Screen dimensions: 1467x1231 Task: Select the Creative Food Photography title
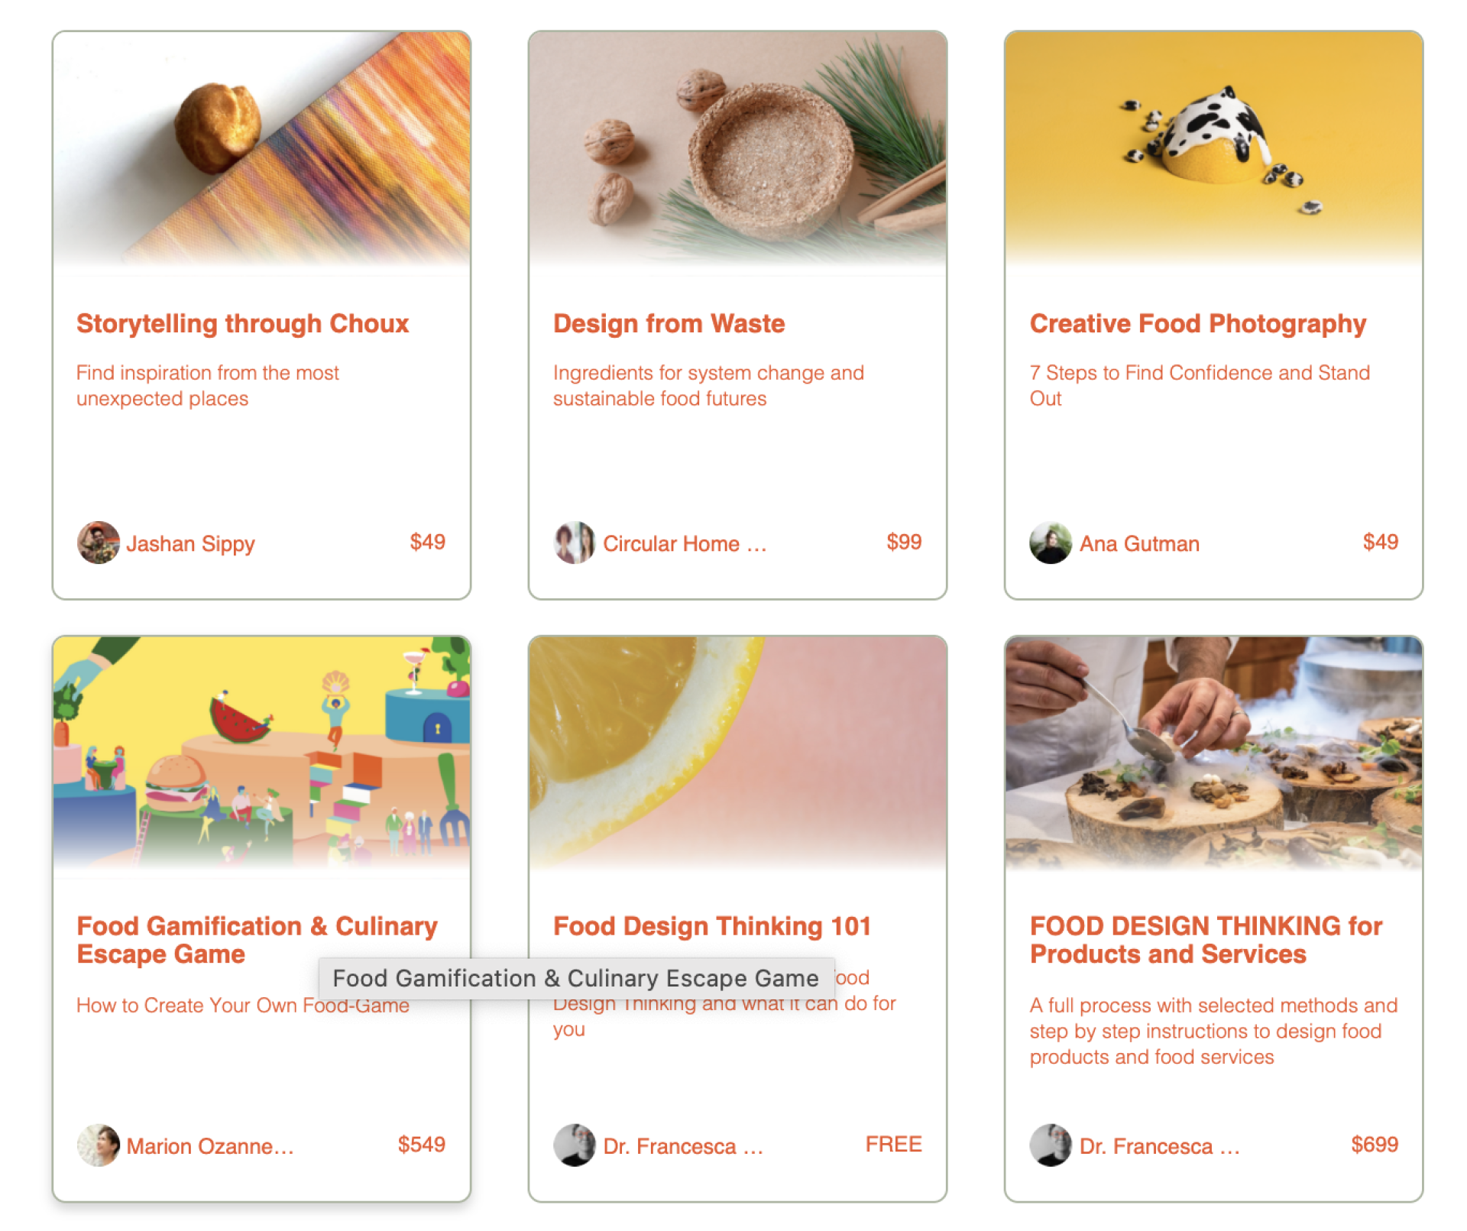point(1197,323)
